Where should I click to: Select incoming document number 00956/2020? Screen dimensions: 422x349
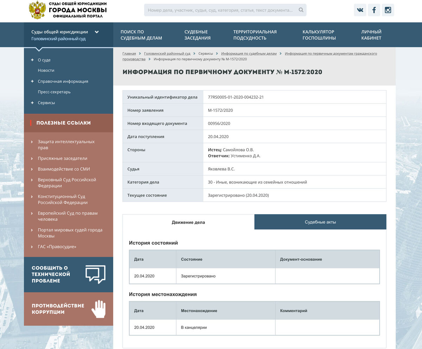click(x=219, y=123)
